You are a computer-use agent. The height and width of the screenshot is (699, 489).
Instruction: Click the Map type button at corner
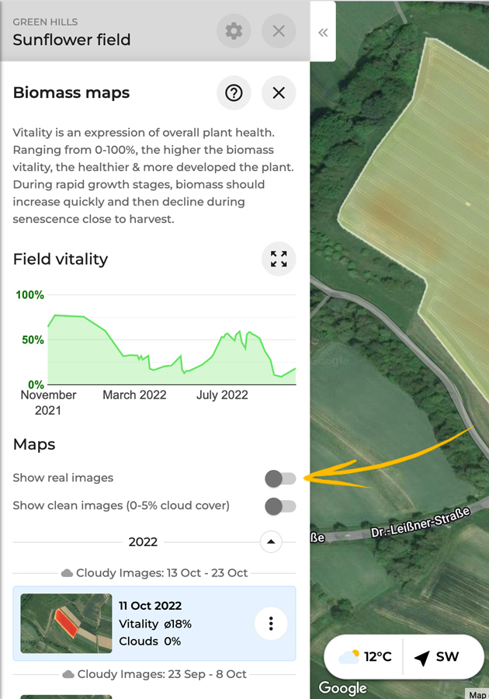[x=477, y=694]
